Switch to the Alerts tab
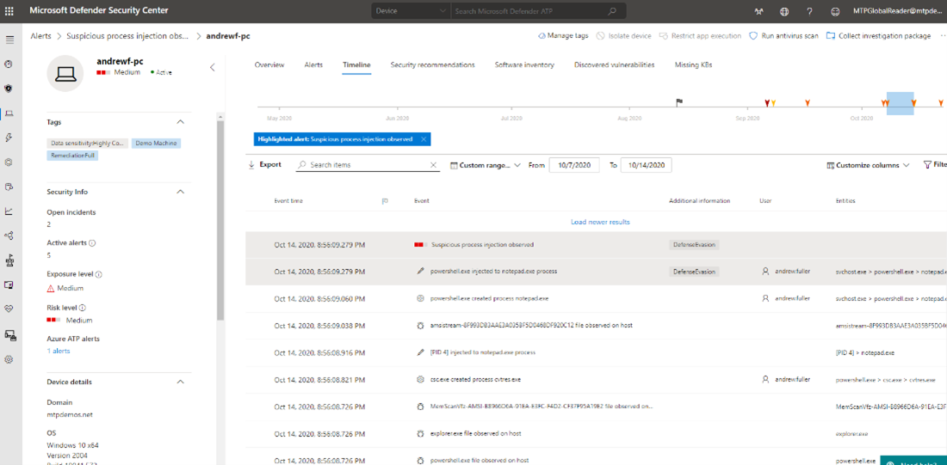The height and width of the screenshot is (465, 947). click(x=313, y=64)
